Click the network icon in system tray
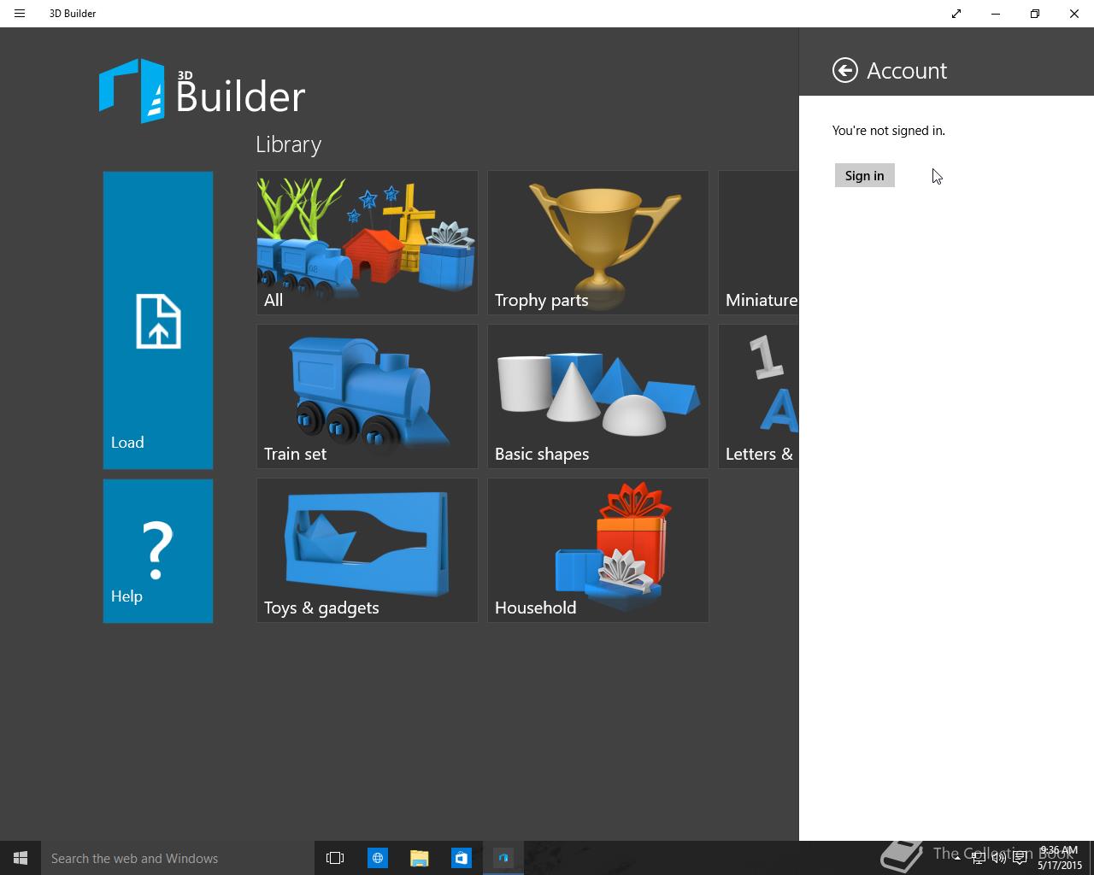Screen dimensions: 1094x875 [x=979, y=858]
